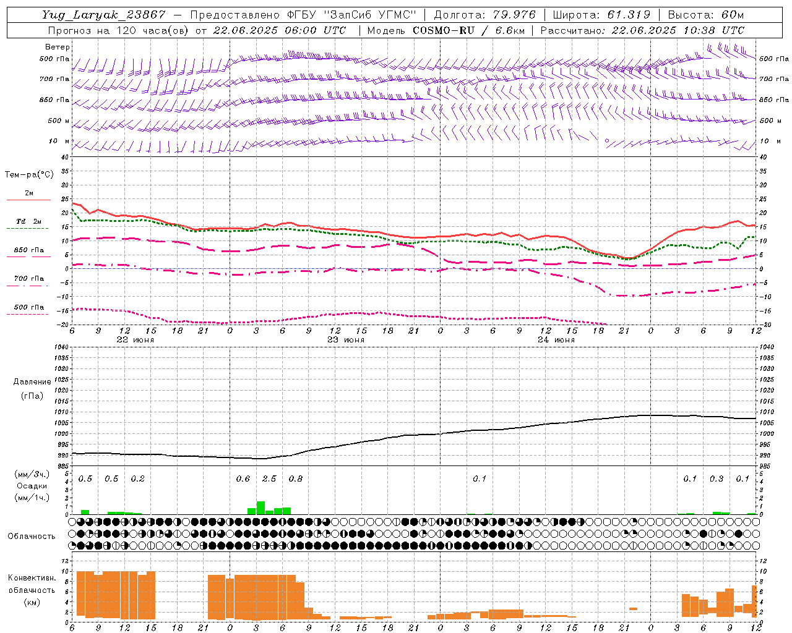792x633 pixels.
Task: Click the tallest green precipitation bar
Action: click(x=260, y=508)
